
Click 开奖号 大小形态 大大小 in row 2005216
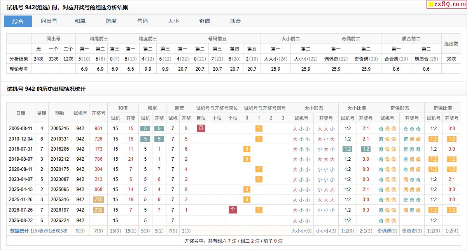coord(326,129)
